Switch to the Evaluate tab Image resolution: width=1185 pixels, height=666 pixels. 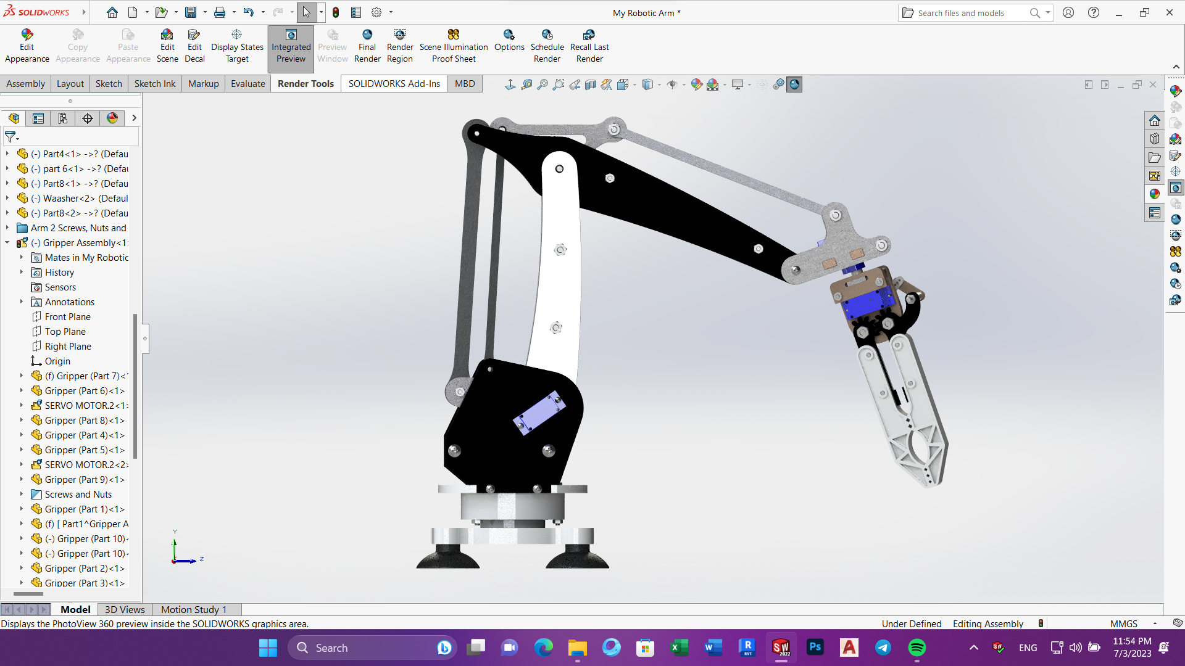247,84
